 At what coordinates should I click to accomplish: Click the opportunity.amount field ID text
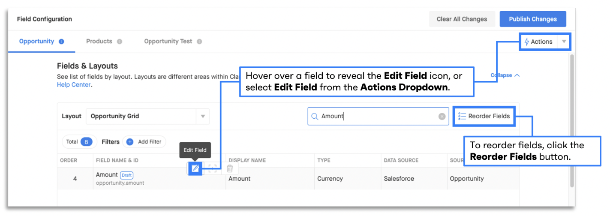[x=120, y=183]
